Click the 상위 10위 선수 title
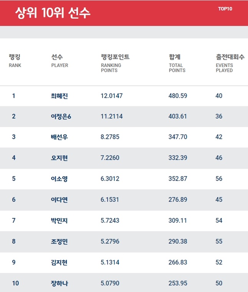 (53, 13)
